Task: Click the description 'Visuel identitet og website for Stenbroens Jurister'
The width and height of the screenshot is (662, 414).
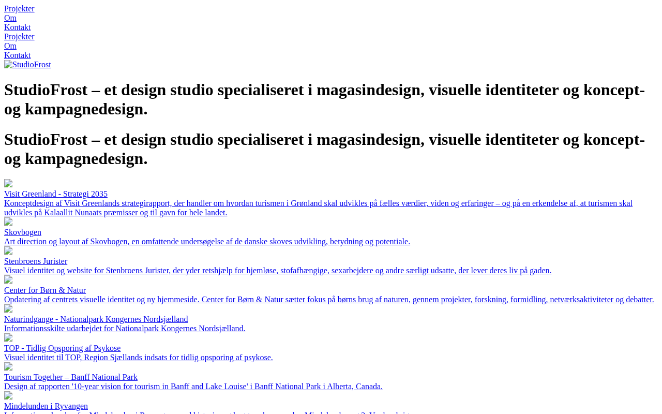Action: click(x=278, y=271)
